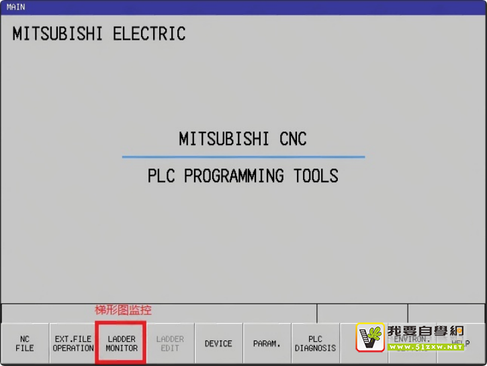487x366 pixels.
Task: Click the MITSUBISHI ELECTRIC heading
Action: click(99, 34)
